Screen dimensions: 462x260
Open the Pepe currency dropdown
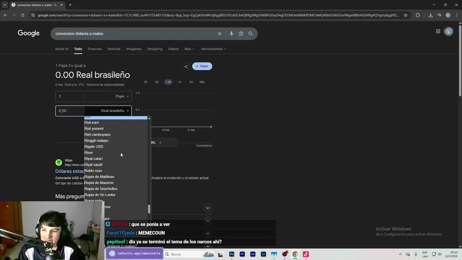point(122,96)
